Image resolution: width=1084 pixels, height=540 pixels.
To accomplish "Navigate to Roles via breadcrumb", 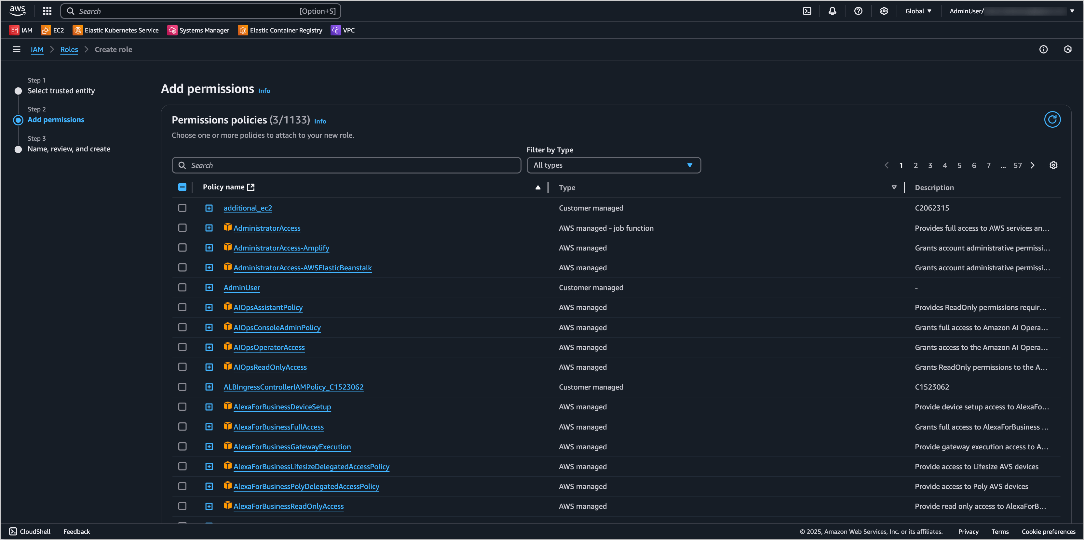I will pyautogui.click(x=69, y=49).
